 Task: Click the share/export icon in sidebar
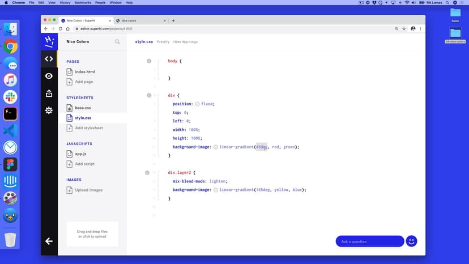pos(49,93)
